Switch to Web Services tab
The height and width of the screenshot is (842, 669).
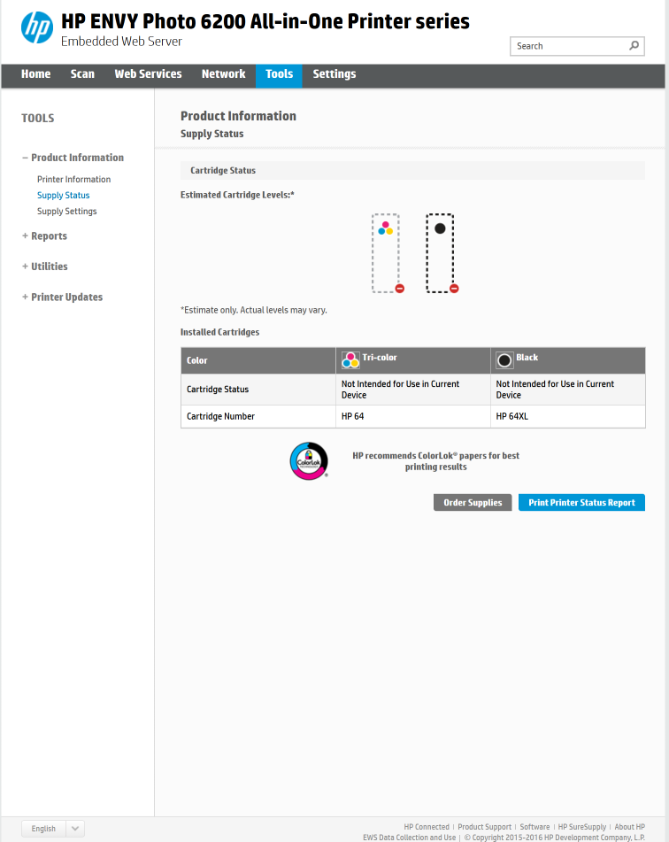[x=148, y=74]
